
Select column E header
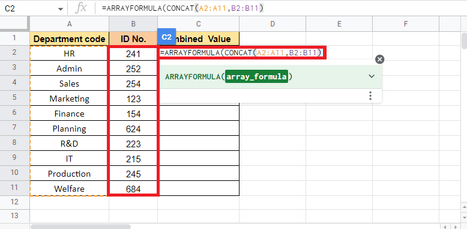(x=339, y=24)
